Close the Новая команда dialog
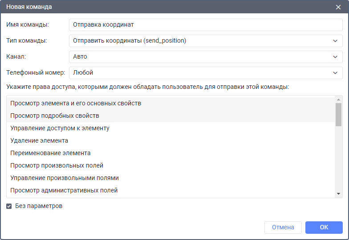Screen dimensions: 349x240 (x=338, y=7)
